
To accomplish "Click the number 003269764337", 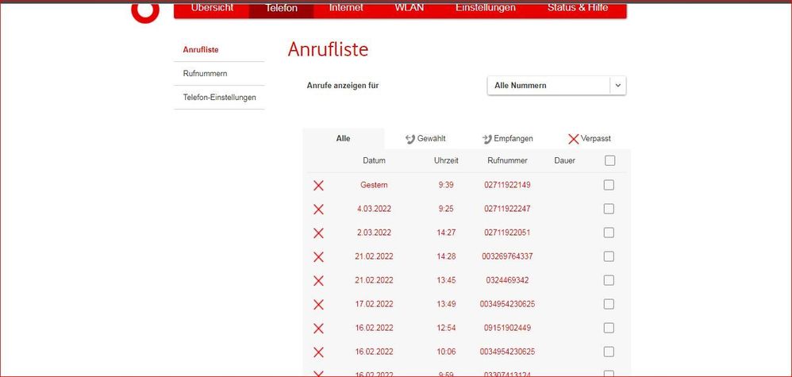I will pos(507,256).
